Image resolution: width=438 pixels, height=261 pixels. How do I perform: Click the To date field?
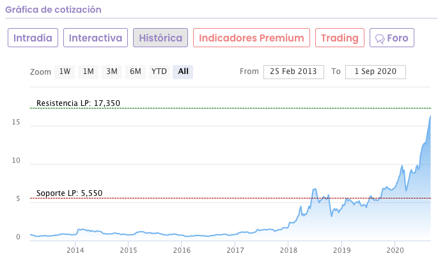point(375,71)
